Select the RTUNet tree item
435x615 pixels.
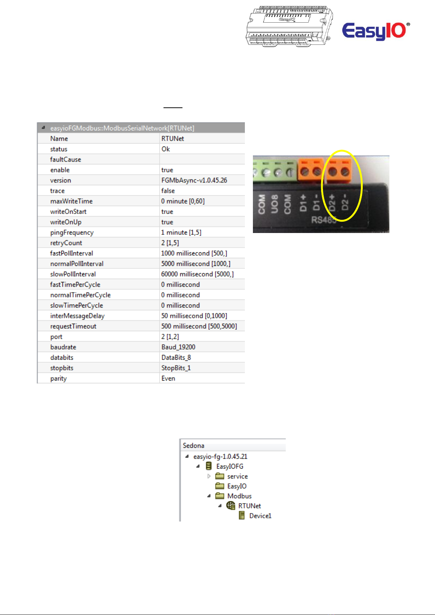250,506
